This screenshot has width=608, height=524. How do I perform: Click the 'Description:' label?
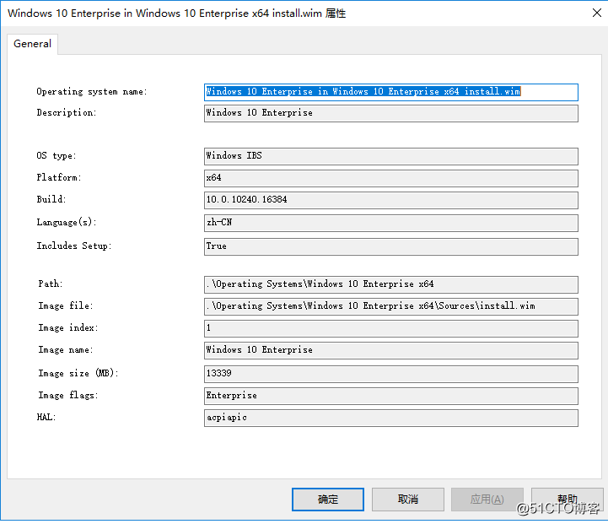(67, 113)
